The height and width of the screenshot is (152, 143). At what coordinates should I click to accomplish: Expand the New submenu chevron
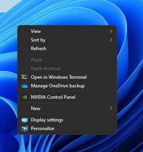111,109
